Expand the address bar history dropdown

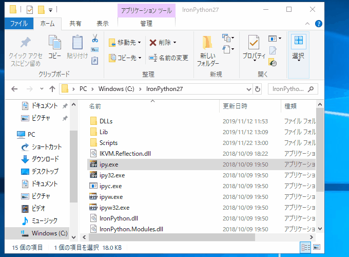[249, 89]
